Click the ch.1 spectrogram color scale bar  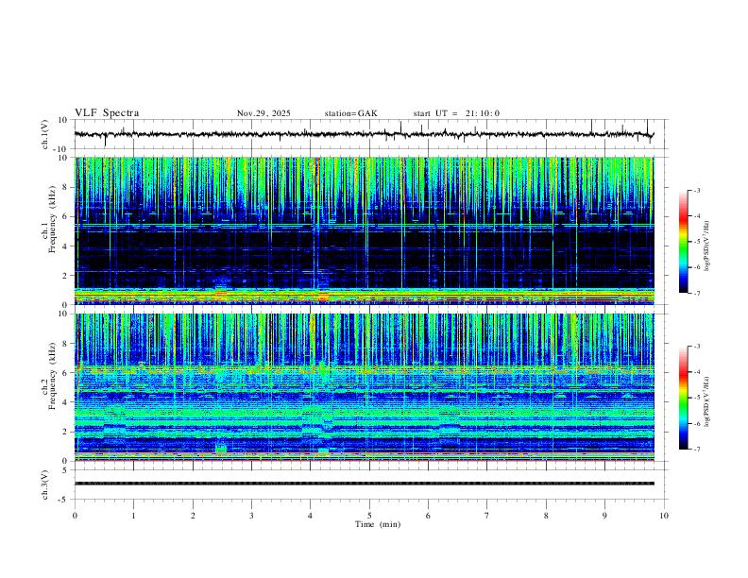[x=683, y=242]
